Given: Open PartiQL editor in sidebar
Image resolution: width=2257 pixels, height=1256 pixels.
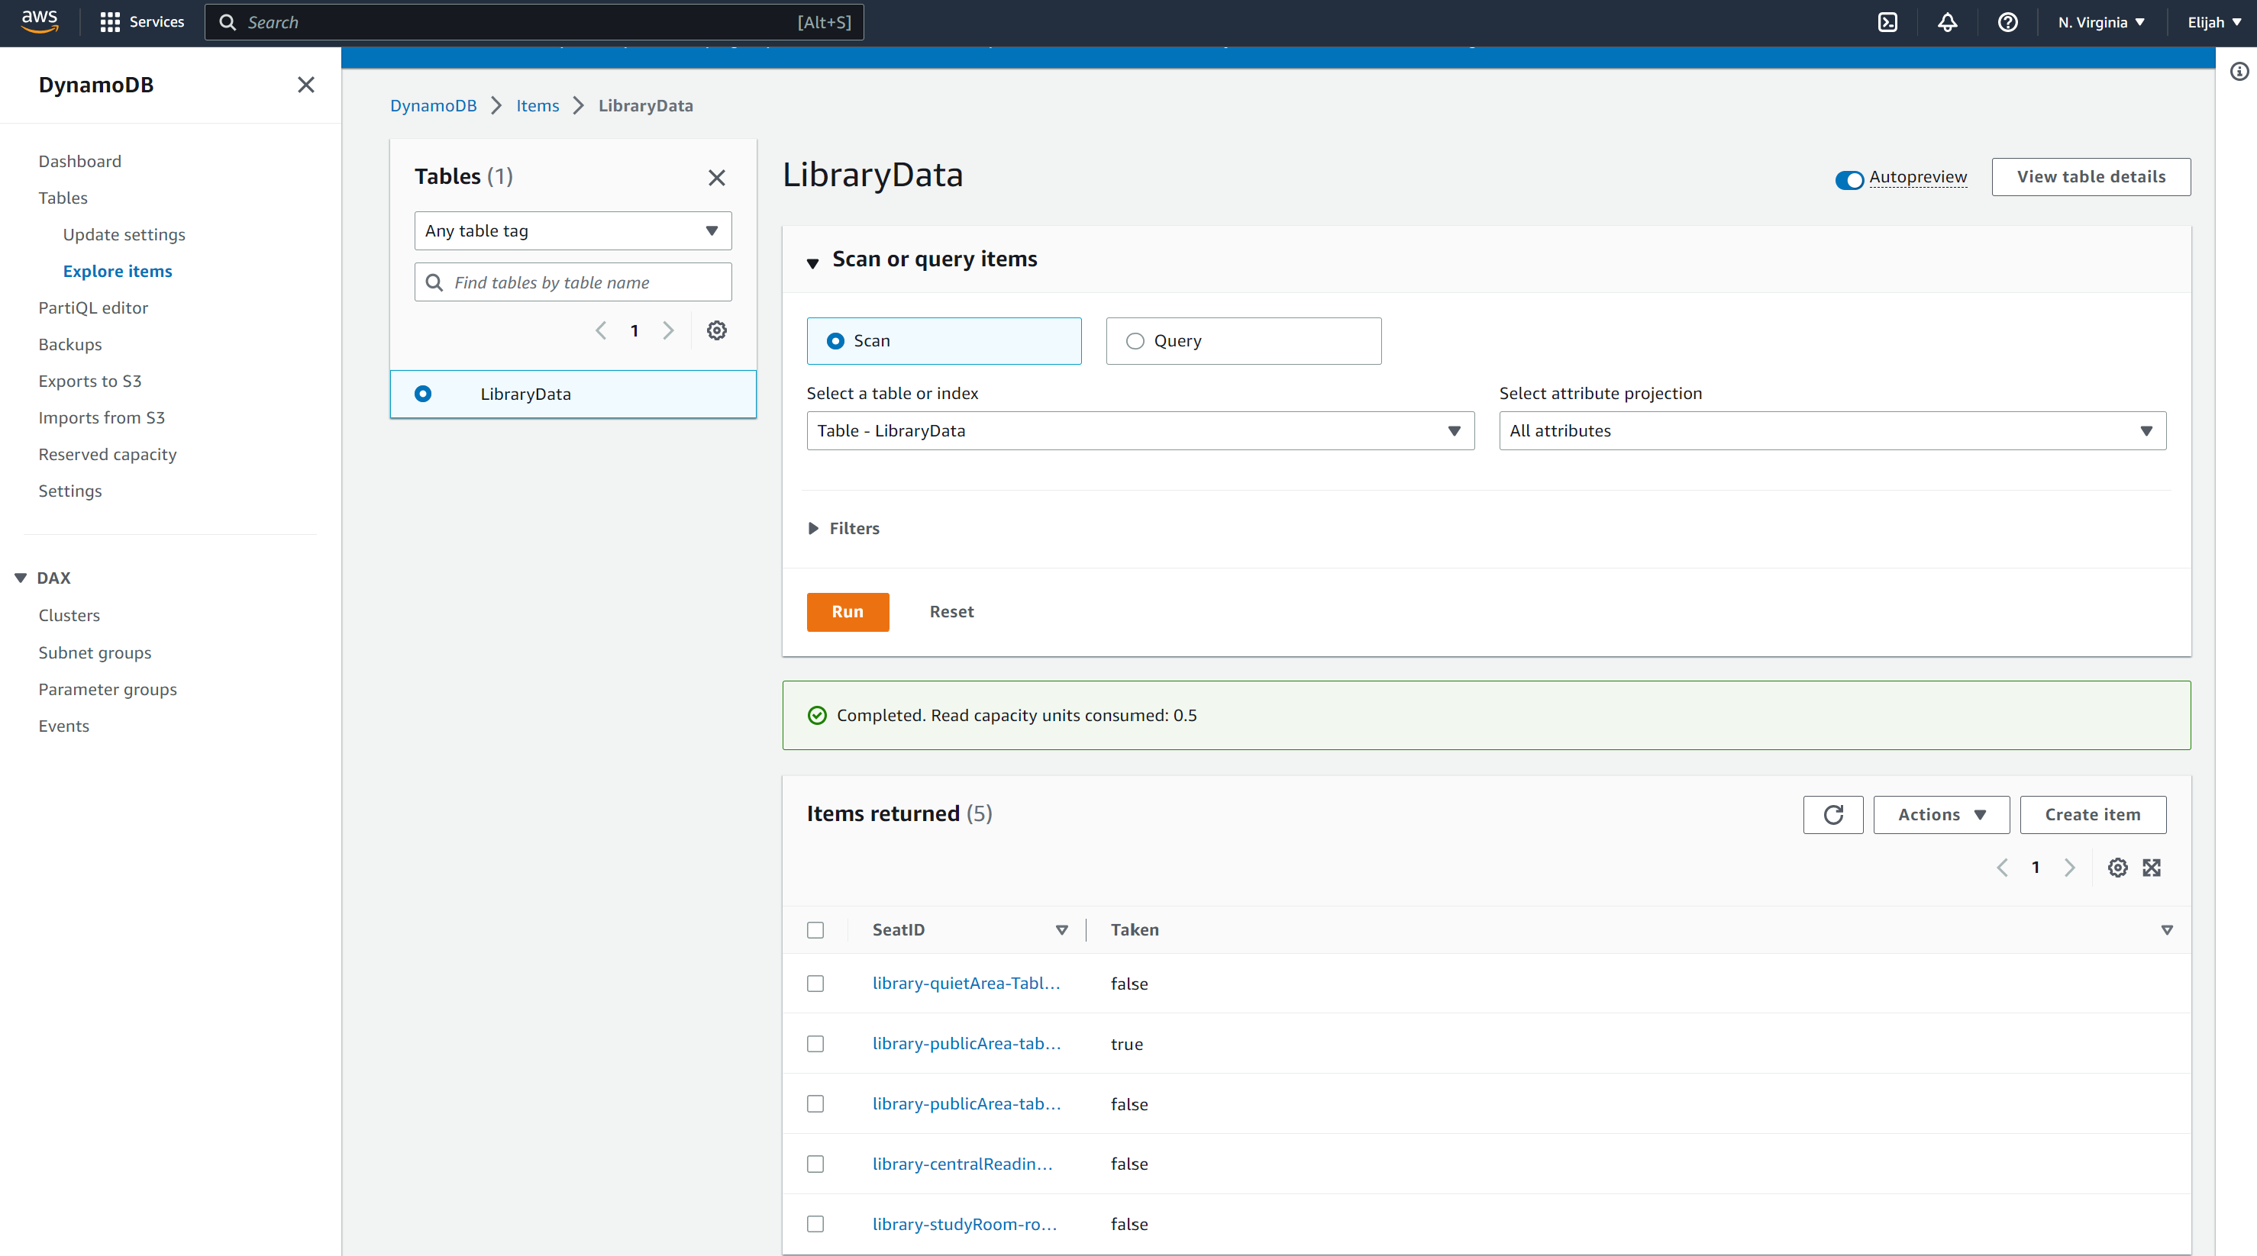Looking at the screenshot, I should tap(93, 308).
